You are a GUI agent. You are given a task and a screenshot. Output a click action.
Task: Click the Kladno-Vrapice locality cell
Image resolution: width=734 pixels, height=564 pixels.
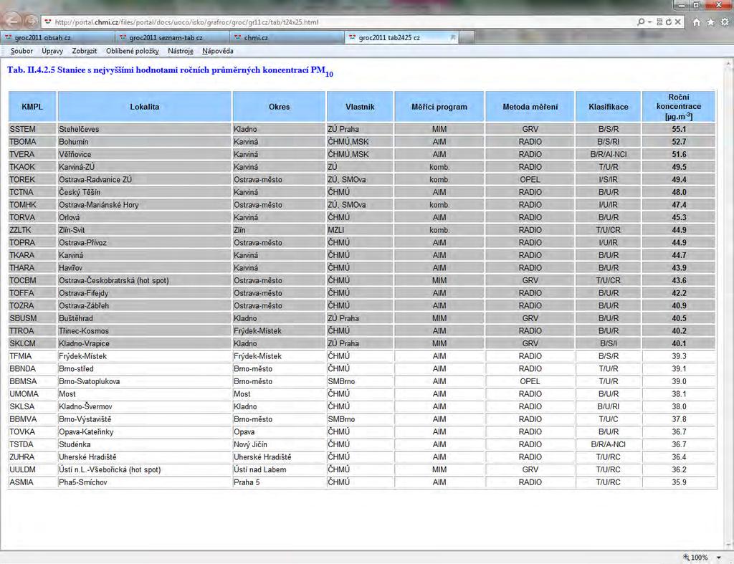point(144,343)
